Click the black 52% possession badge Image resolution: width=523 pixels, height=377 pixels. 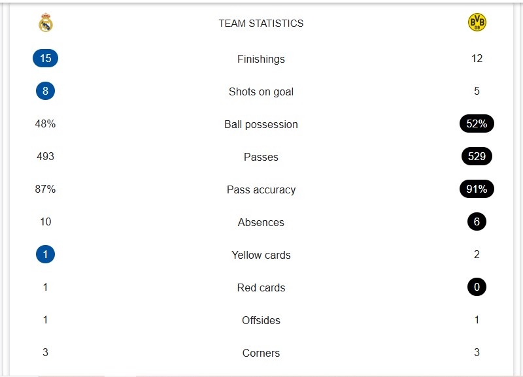coord(477,124)
